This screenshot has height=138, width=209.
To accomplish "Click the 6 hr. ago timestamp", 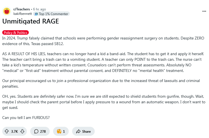I will tap(39, 9).
